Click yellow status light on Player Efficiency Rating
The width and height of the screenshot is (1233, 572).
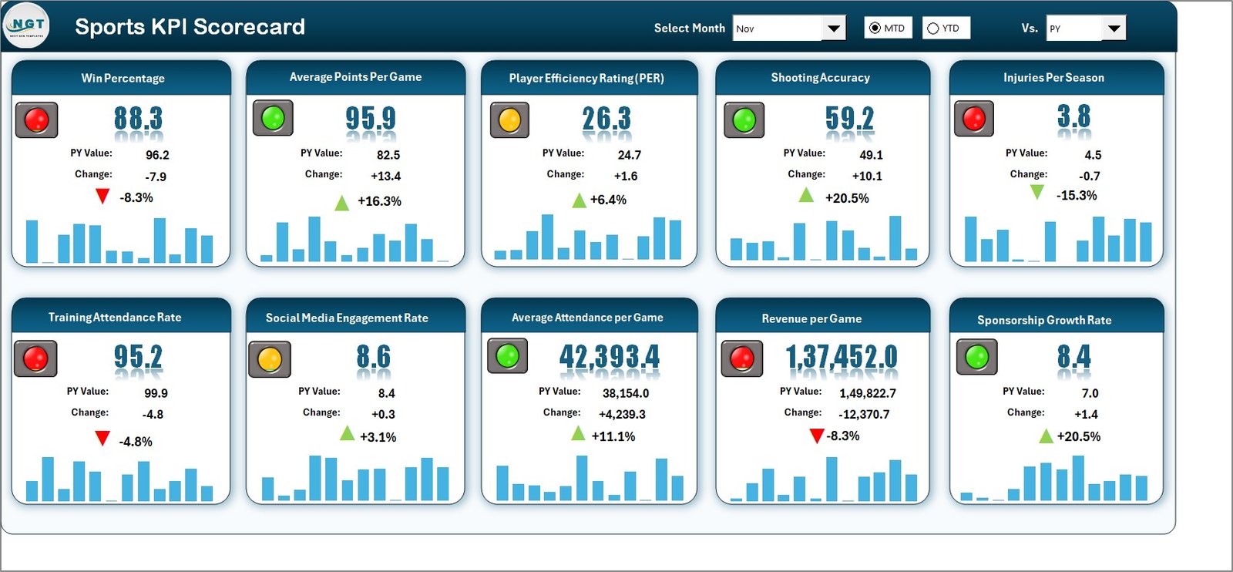[x=509, y=120]
